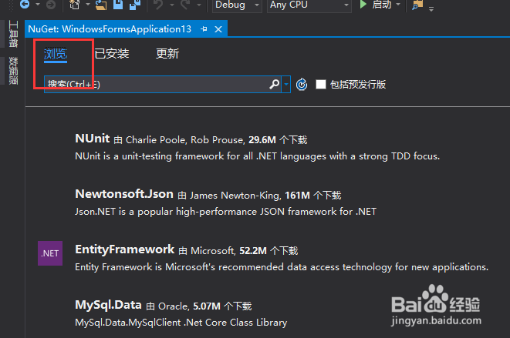This screenshot has width=510, height=338.
Task: Click the green Start (启动) button
Action: [375, 5]
